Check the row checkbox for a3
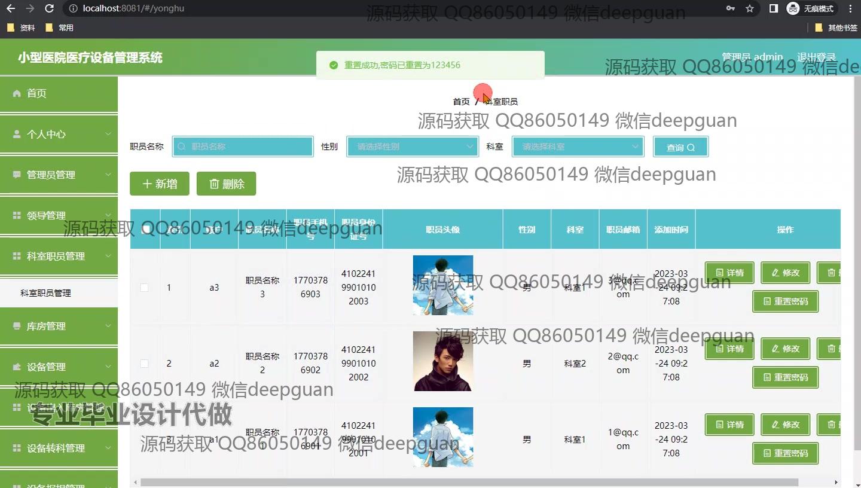Screen dimensions: 861x488 (x=144, y=288)
